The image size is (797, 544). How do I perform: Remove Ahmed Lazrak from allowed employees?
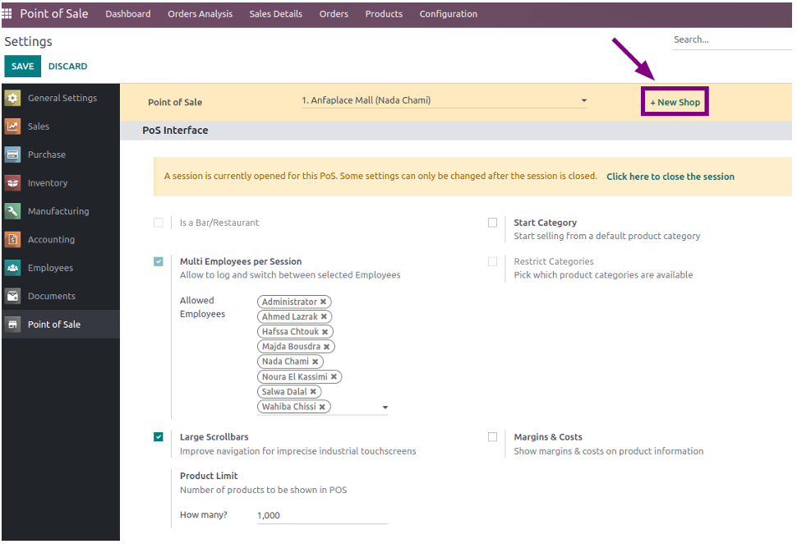point(324,316)
